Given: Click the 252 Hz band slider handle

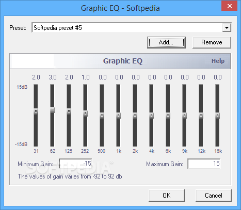Looking at the screenshot, I should pyautogui.click(x=85, y=114).
